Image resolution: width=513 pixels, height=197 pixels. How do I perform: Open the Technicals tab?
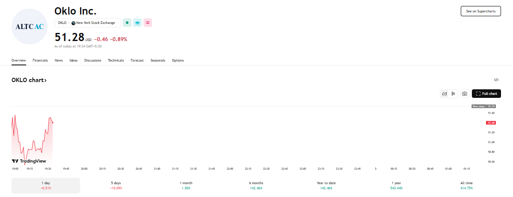click(116, 60)
